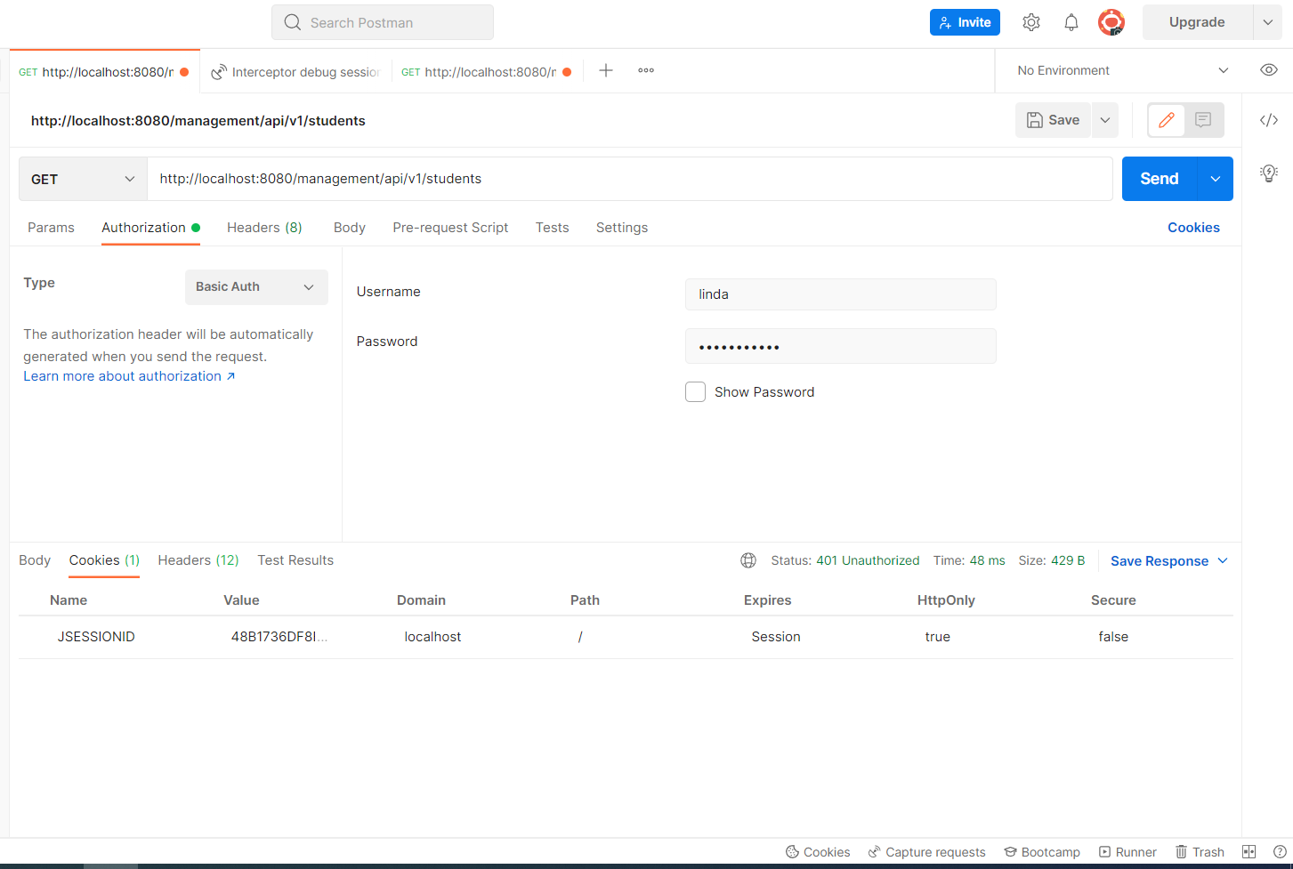This screenshot has width=1293, height=869.
Task: Click the request URL input field
Action: pyautogui.click(x=630, y=179)
